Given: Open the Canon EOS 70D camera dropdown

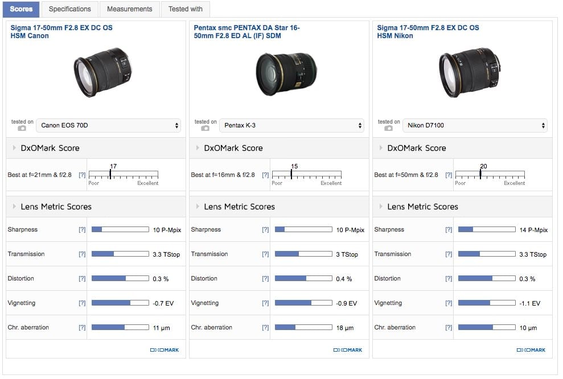Looking at the screenshot, I should pyautogui.click(x=108, y=125).
